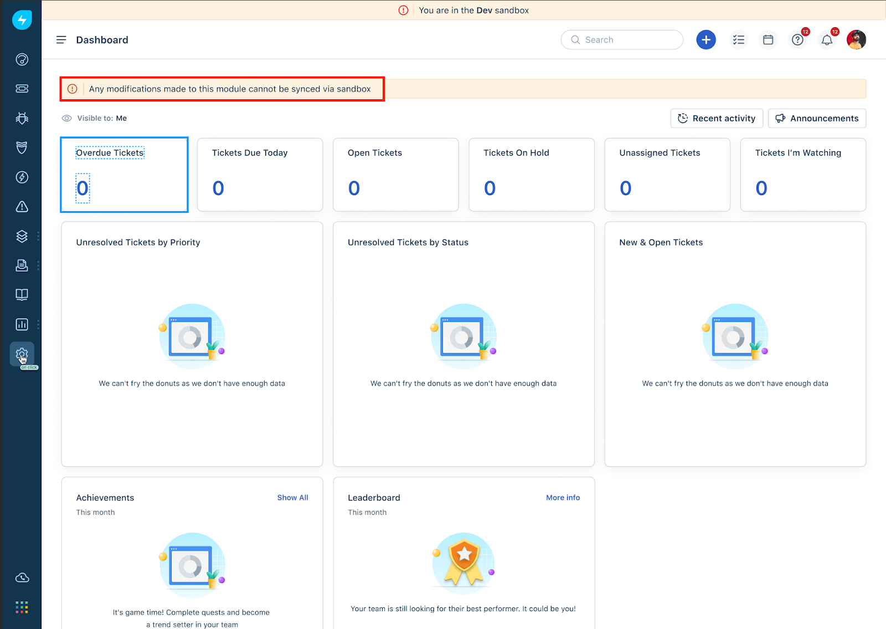Show All achievements for this month
The height and width of the screenshot is (629, 886).
point(292,497)
